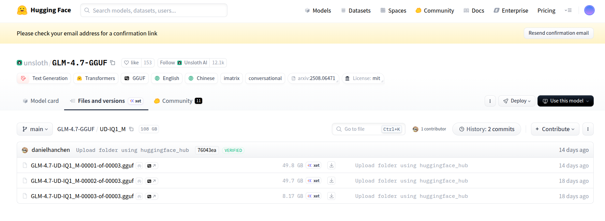Image resolution: width=605 pixels, height=221 pixels.
Task: Open the navigation overflow menu icon
Action: click(x=568, y=10)
